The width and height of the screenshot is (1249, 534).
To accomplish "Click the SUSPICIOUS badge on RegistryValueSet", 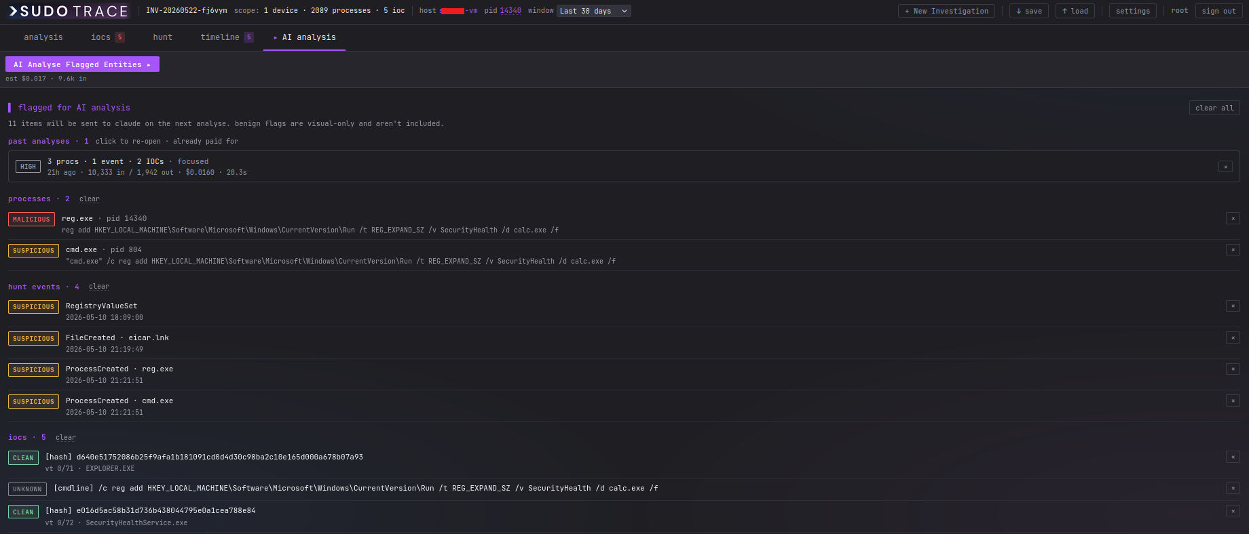I will pyautogui.click(x=33, y=307).
